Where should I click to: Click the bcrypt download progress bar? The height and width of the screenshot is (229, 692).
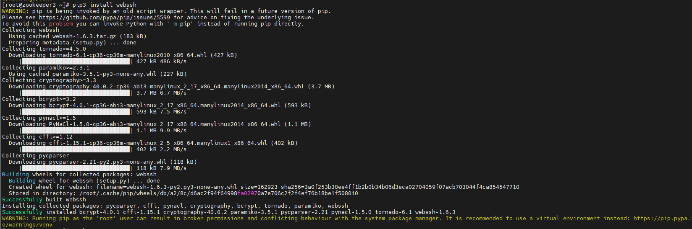[x=76, y=112]
